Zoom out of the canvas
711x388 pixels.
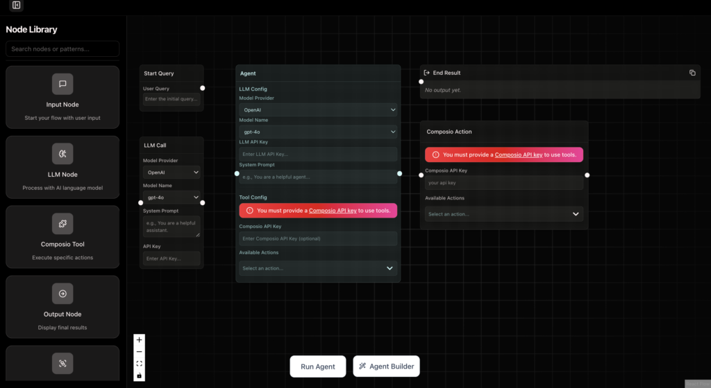click(139, 352)
